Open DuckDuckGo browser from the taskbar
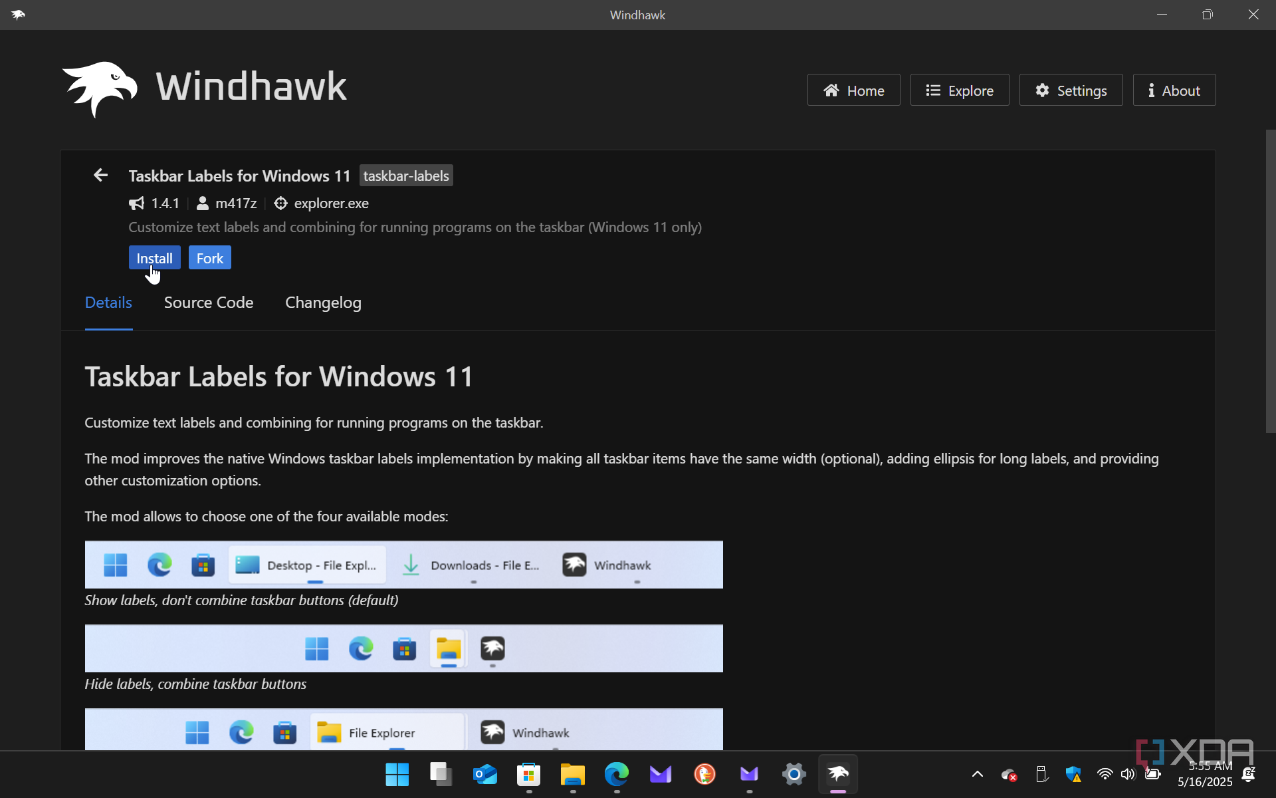The width and height of the screenshot is (1276, 798). click(704, 774)
